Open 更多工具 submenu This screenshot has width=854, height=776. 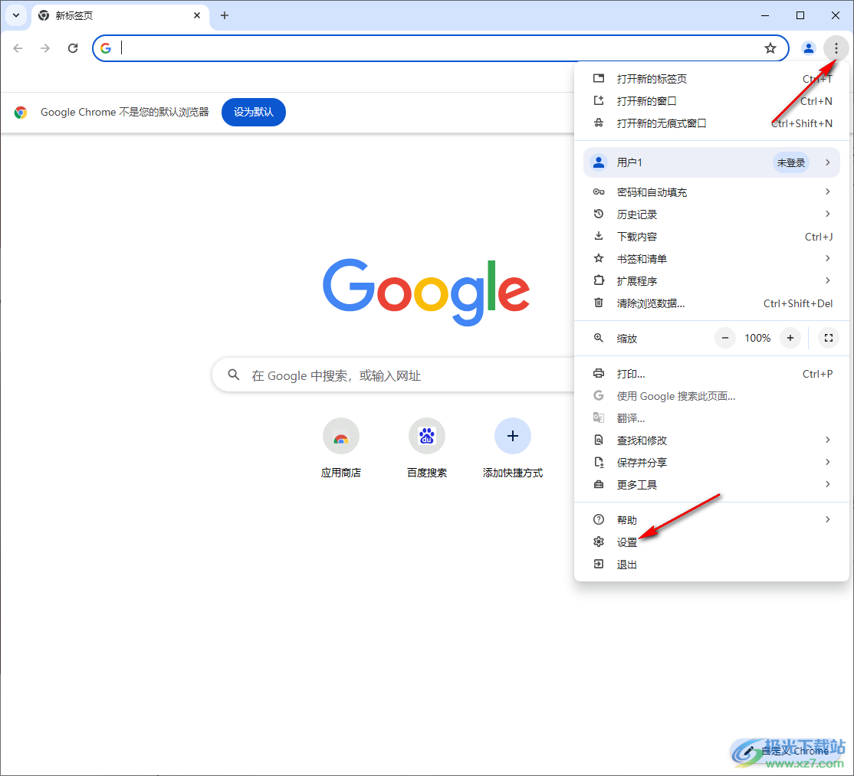pos(711,485)
